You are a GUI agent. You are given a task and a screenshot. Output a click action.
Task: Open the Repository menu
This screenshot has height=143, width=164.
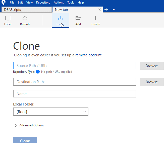tap(43, 3)
